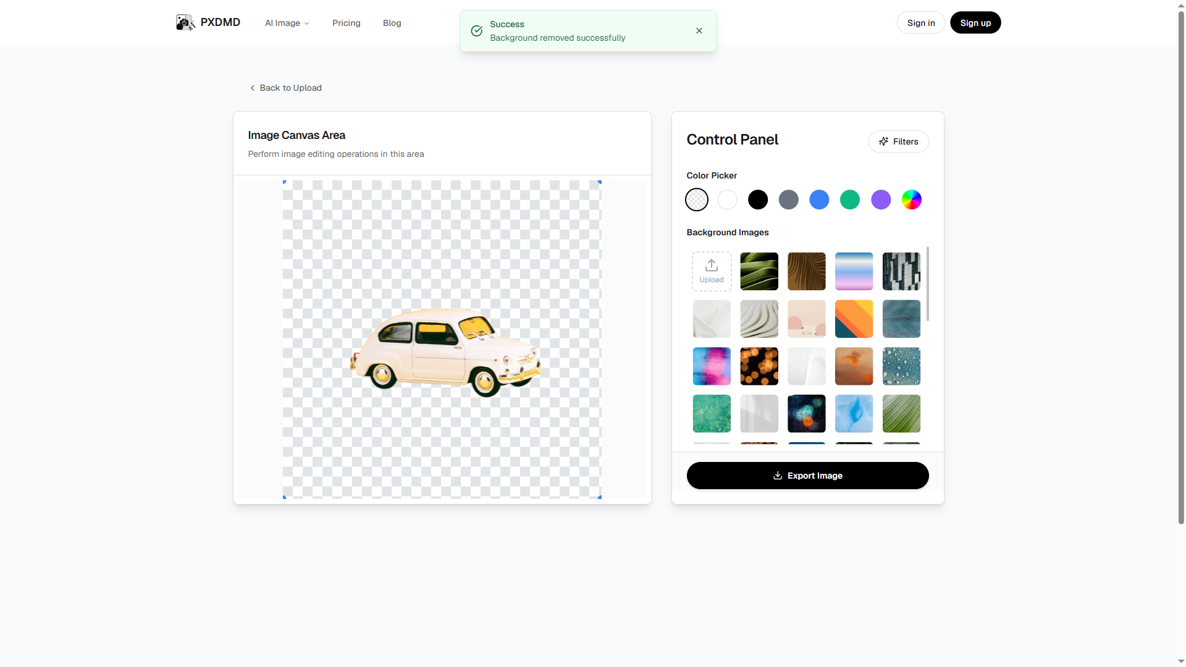
Task: Select the green palm leaf background
Action: 902,414
